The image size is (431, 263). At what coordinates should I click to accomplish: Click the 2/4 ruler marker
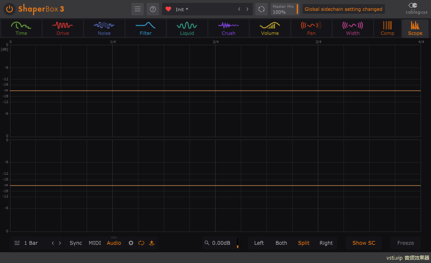tap(215, 42)
